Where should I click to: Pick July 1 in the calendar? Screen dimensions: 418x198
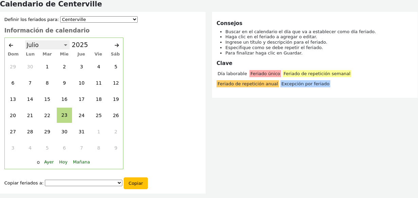(47, 67)
